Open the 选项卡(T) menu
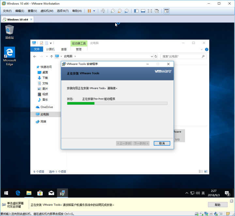Viewport: 235px width, 216px height. 63,11
